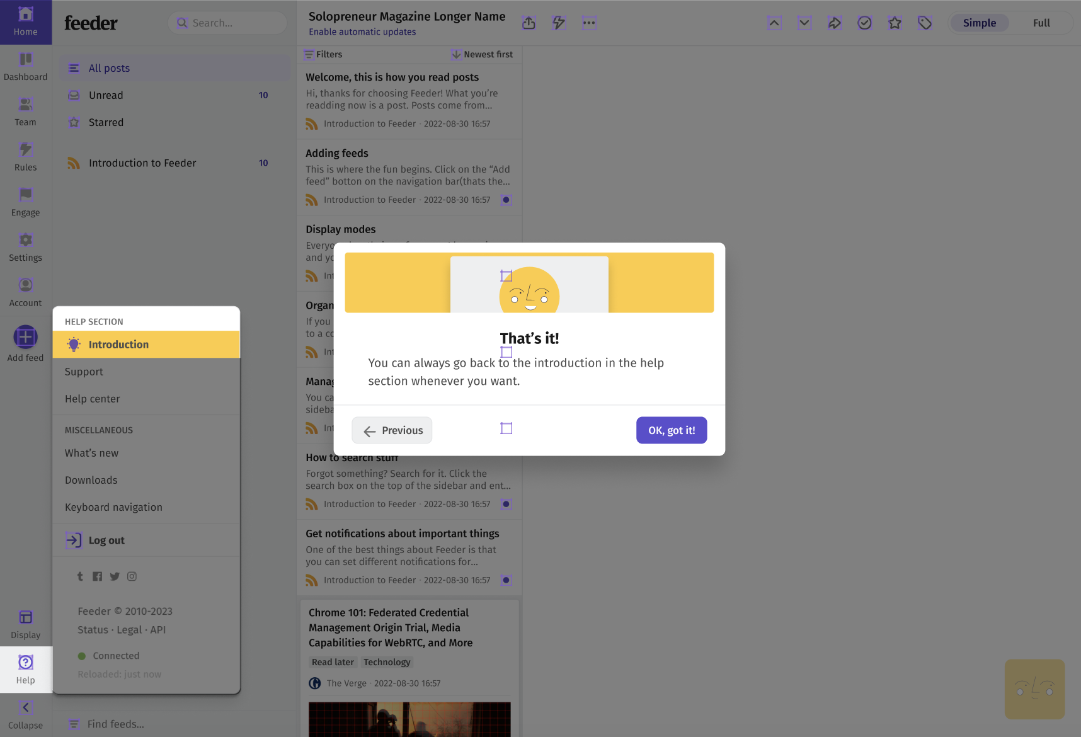Open Feeder's Tumblr page icon
This screenshot has width=1081, height=737.
tap(80, 576)
